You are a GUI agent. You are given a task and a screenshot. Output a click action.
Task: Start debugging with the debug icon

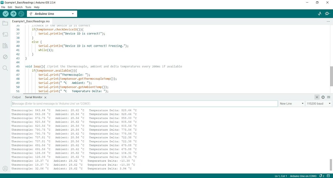[21, 14]
